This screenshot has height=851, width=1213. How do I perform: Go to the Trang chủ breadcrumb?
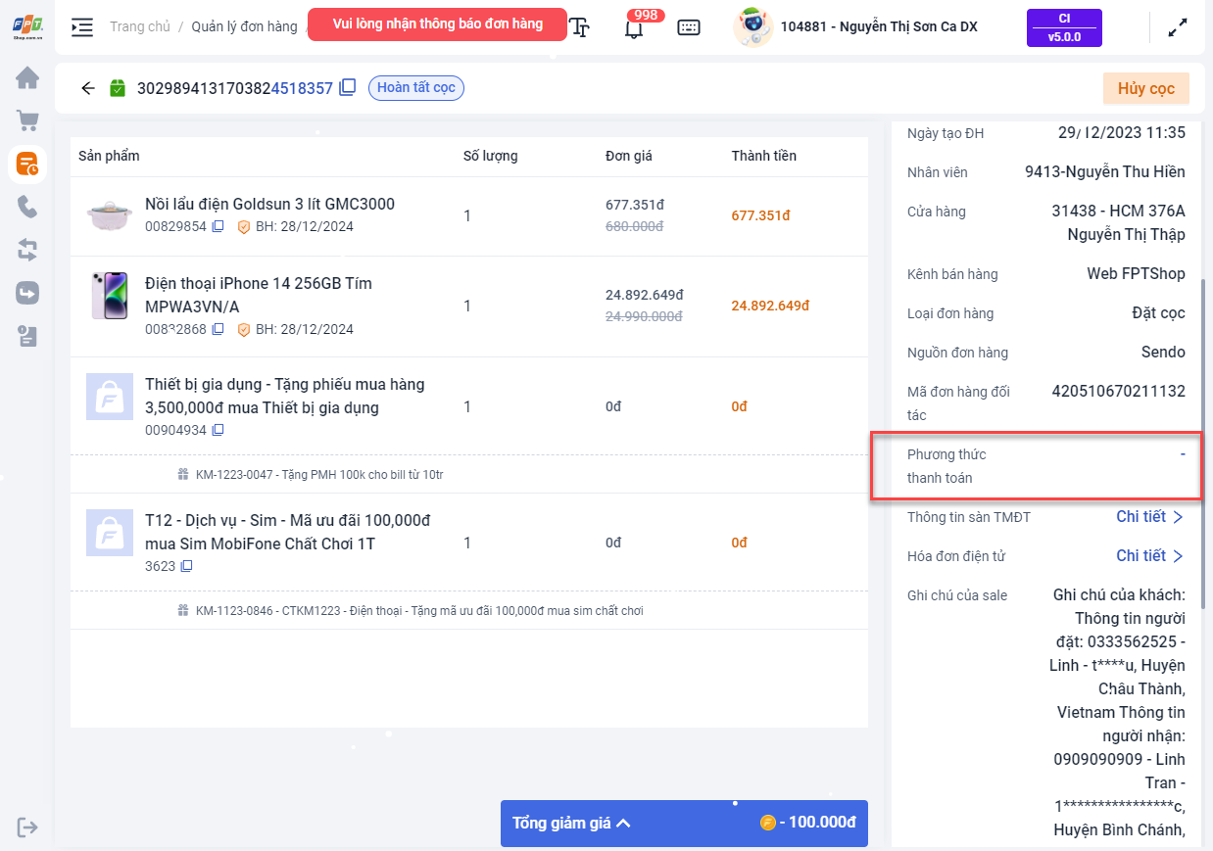pos(140,26)
